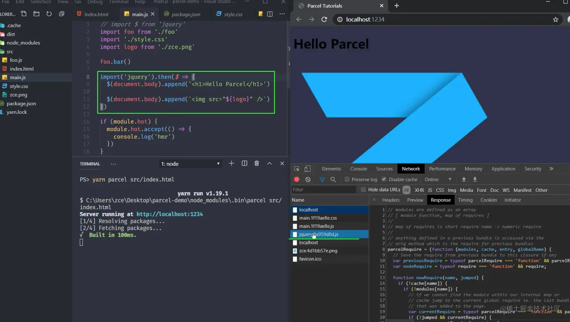The image size is (570, 322).
Task: Open the editor's More Actions ellipsis menu
Action: point(282,14)
